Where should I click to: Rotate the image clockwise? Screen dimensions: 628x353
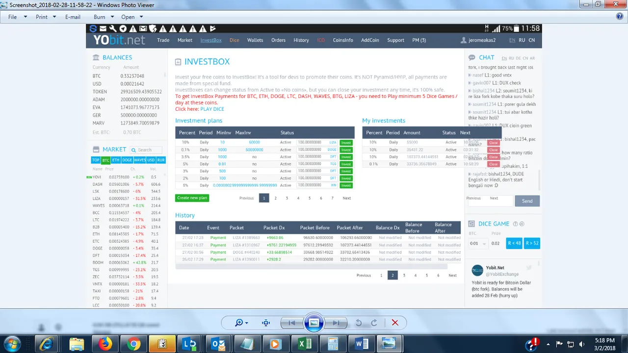coord(374,323)
